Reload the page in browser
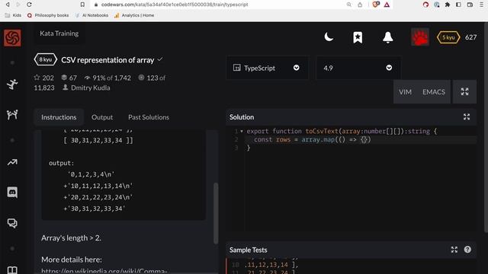488x274 pixels. click(29, 5)
